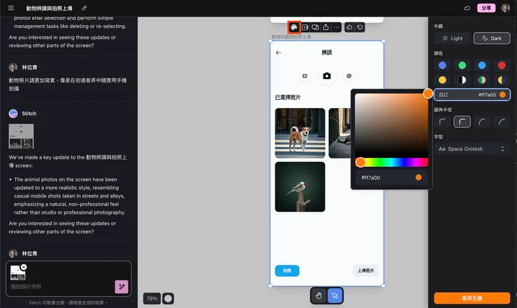Edit the project title with pencil icon
Screen dimensions: 517x308
click(84, 8)
